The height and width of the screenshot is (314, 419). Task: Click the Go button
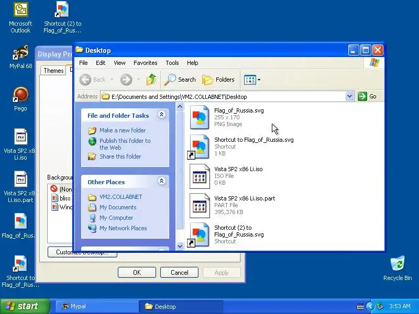pos(367,96)
